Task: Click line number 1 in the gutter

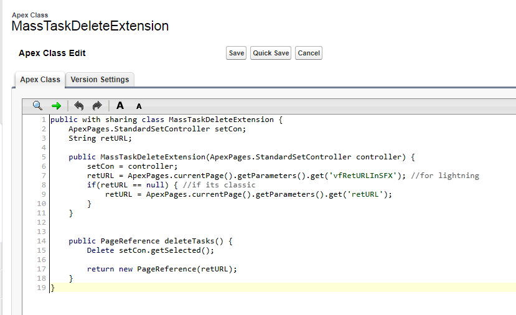Action: click(x=43, y=120)
